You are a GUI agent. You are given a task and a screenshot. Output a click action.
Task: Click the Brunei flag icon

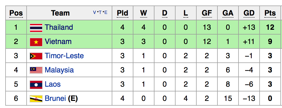(36, 99)
